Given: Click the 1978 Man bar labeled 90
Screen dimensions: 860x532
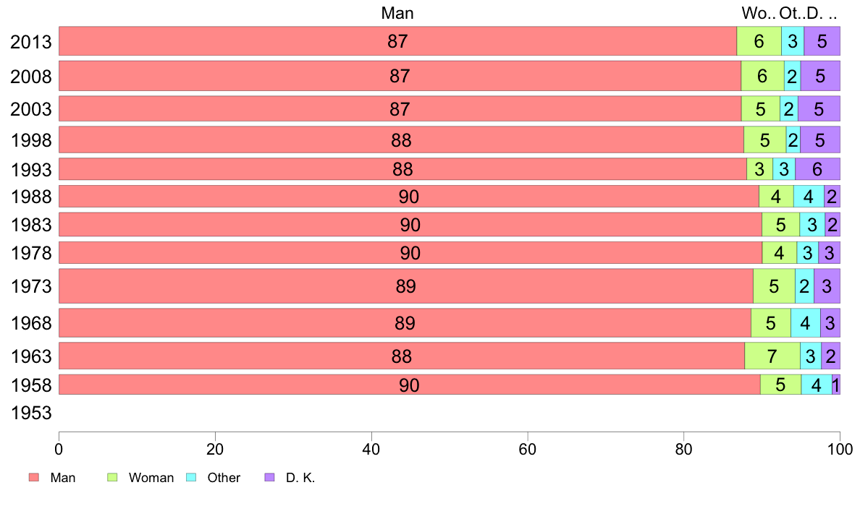Looking at the screenshot, I should (x=410, y=252).
